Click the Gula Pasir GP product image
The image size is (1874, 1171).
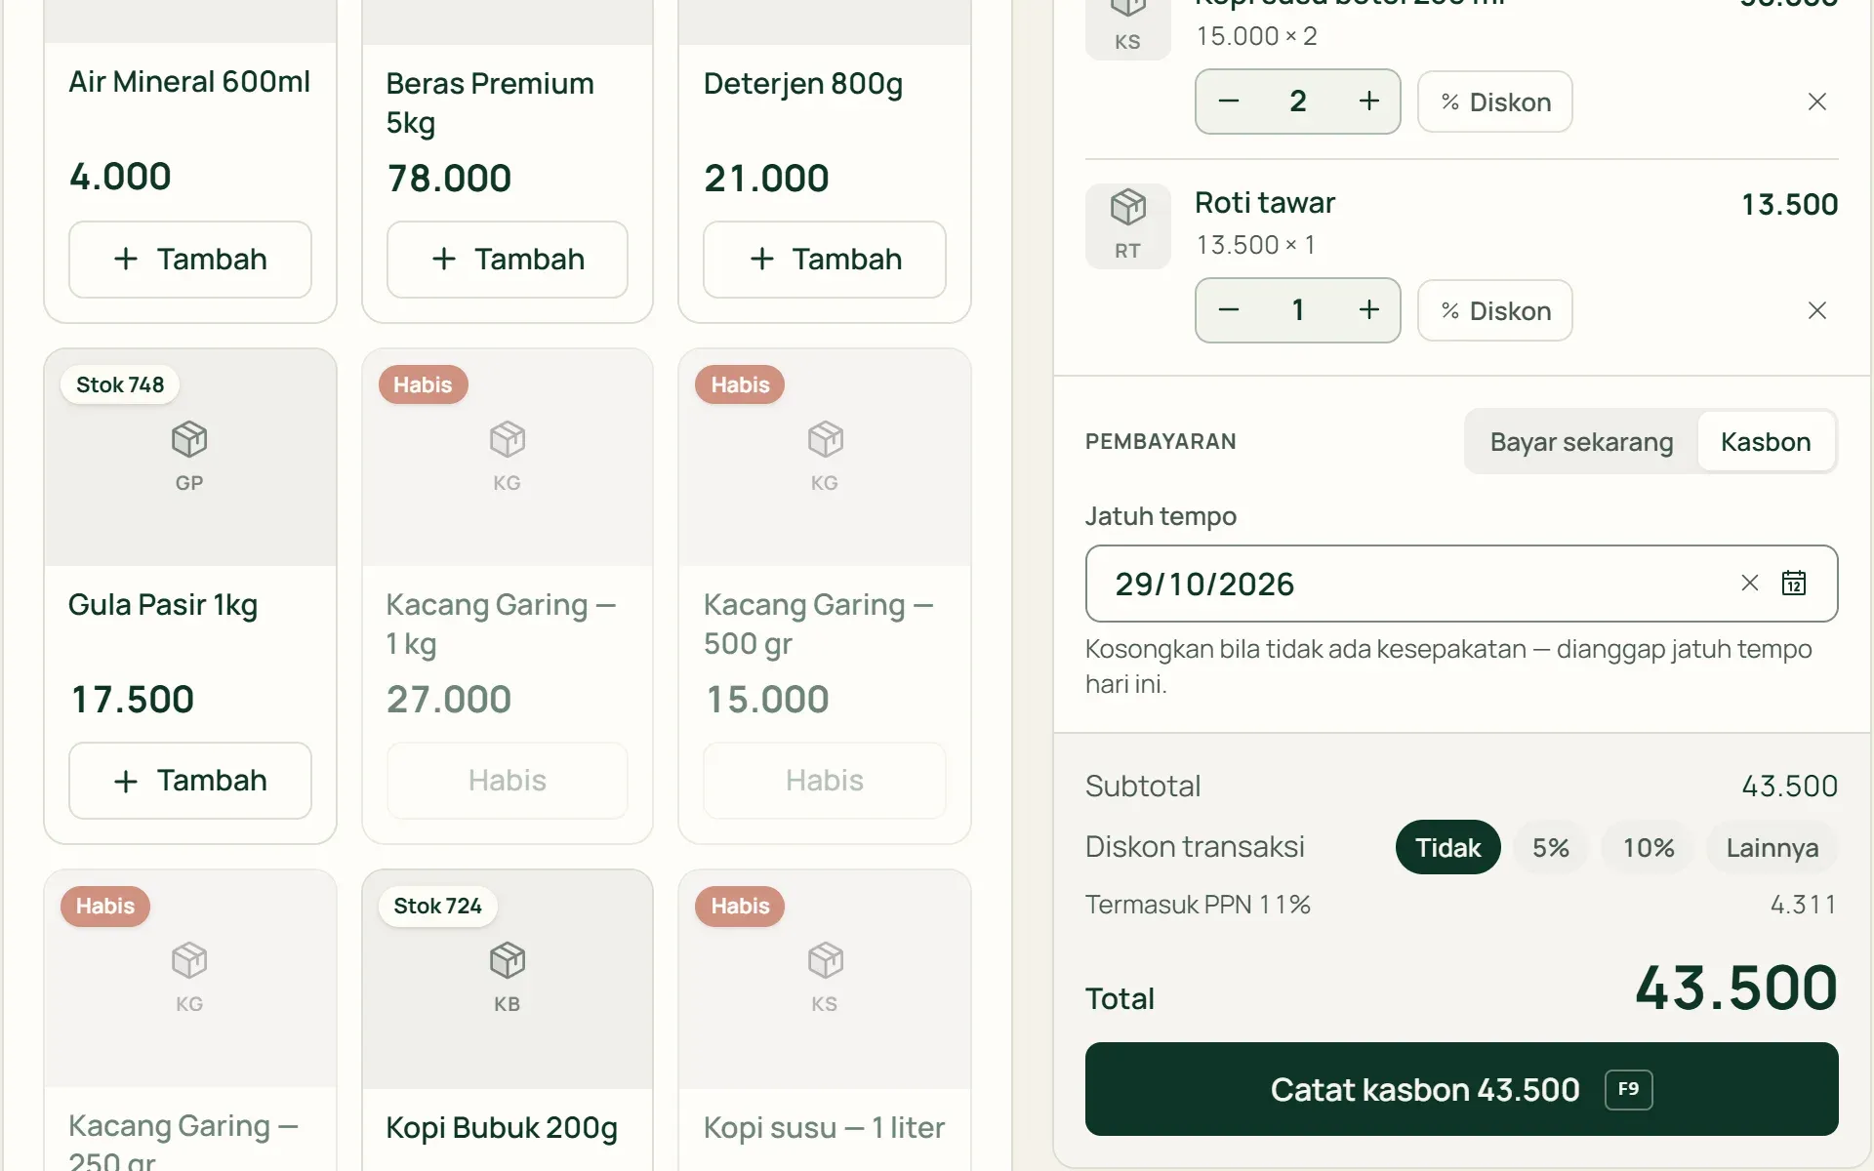[x=189, y=458]
